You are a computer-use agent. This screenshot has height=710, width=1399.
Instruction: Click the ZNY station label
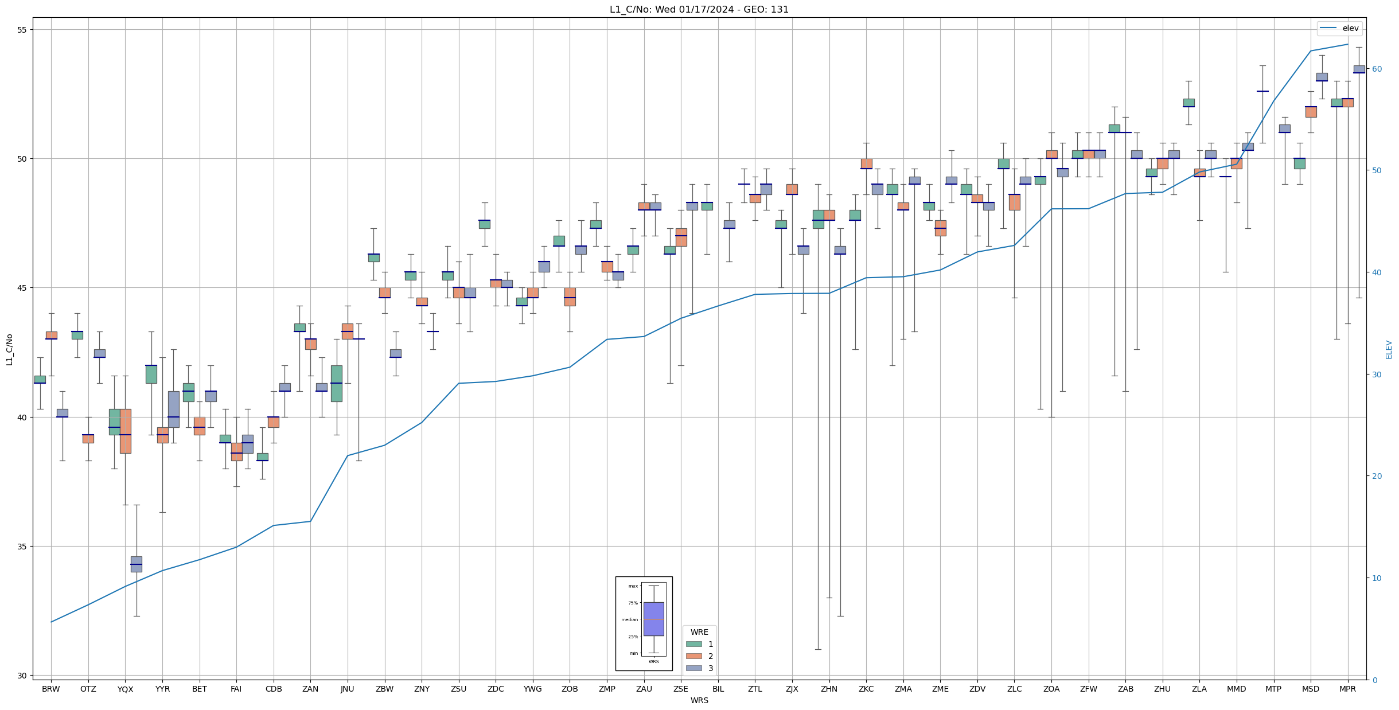tap(422, 689)
